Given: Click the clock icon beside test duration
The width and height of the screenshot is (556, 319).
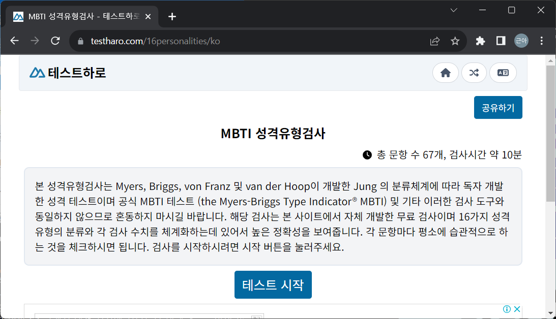Looking at the screenshot, I should (367, 154).
